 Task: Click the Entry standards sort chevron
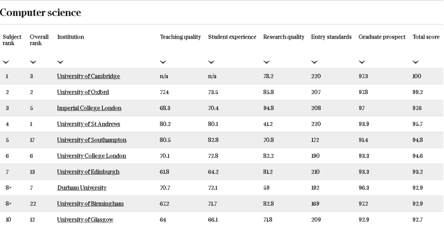(314, 62)
